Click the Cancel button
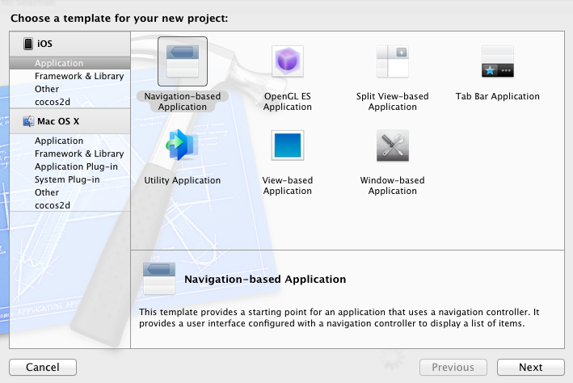This screenshot has width=573, height=383. pos(43,367)
